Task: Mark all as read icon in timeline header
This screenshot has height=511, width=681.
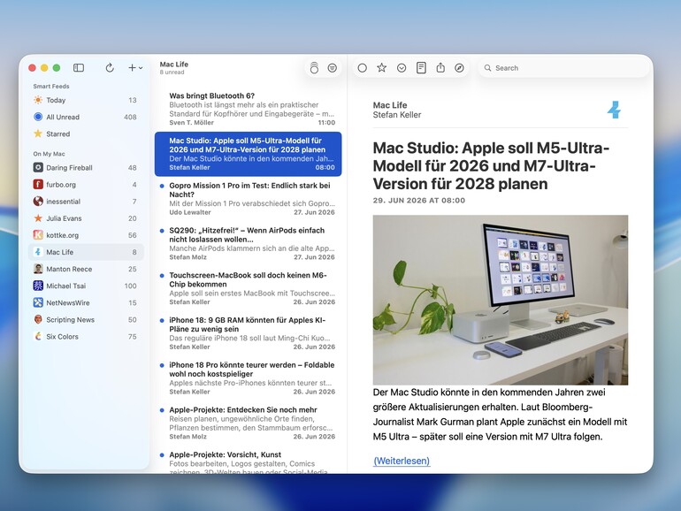Action: click(314, 68)
